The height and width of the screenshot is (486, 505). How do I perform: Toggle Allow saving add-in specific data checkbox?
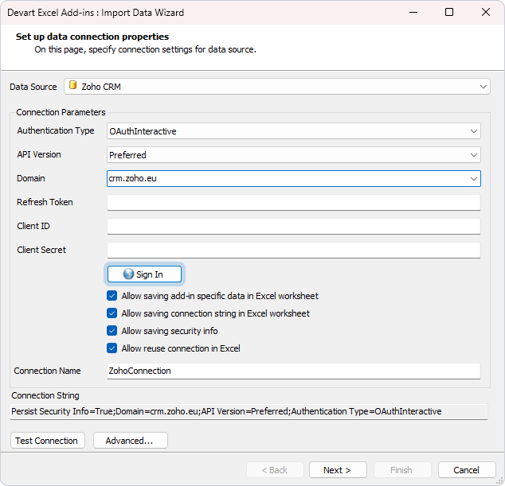coord(112,296)
